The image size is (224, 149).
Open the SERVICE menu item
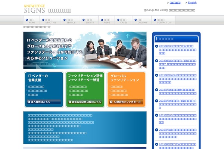(x=71, y=20)
